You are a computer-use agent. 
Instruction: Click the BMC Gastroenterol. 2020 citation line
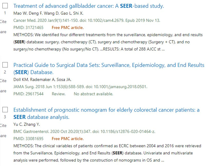pyautogui.click(x=84, y=132)
